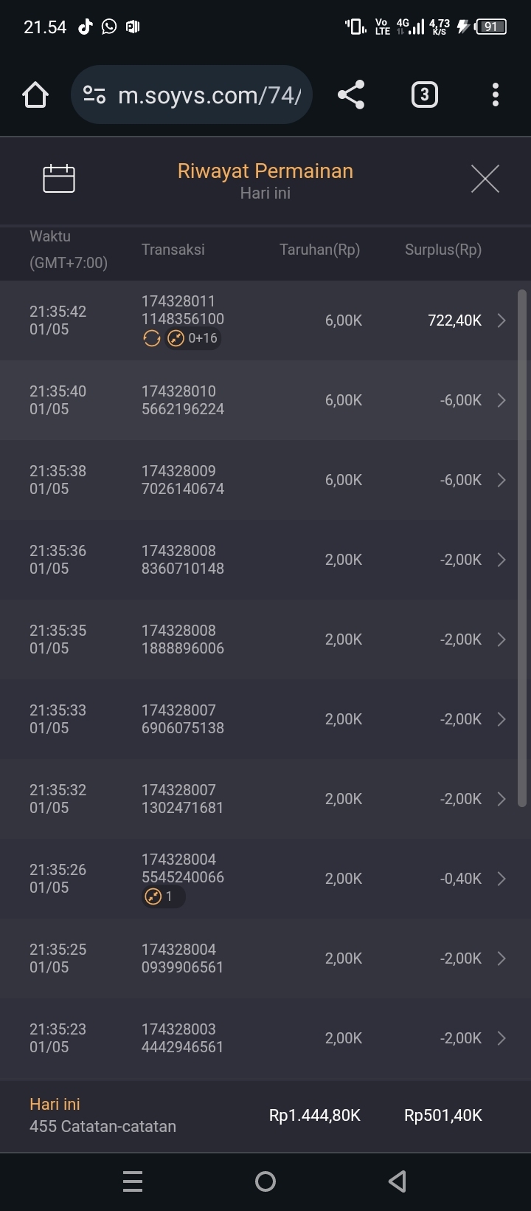Tap the Android home circle button

click(265, 1181)
